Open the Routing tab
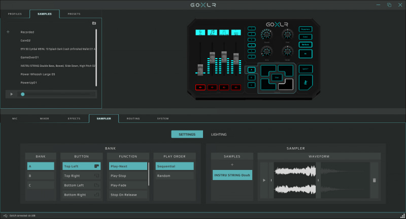Screen dimensions: 406x219 [133, 119]
